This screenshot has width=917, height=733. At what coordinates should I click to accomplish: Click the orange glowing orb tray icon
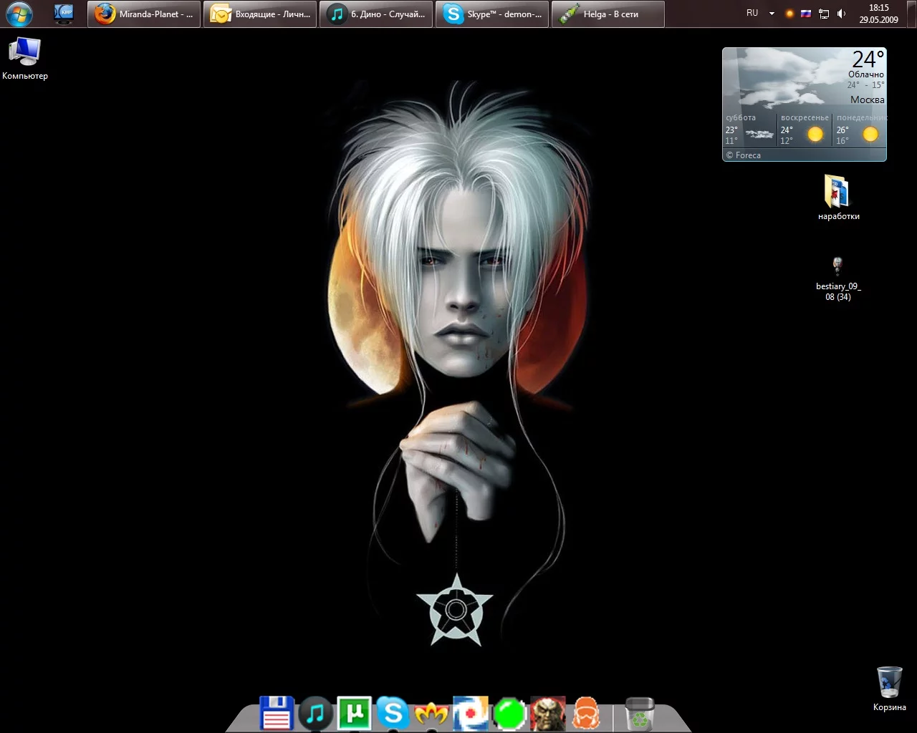tap(789, 14)
